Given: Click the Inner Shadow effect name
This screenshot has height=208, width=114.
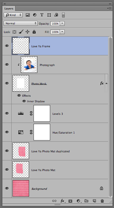Looking at the screenshot, I should point(36,101).
